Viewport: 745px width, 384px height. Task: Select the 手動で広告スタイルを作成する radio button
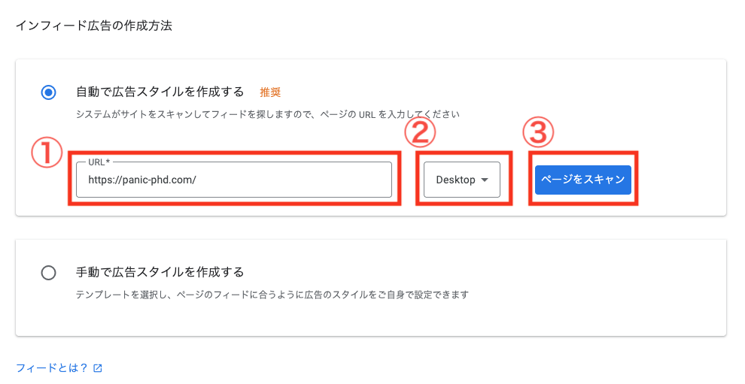(x=48, y=273)
